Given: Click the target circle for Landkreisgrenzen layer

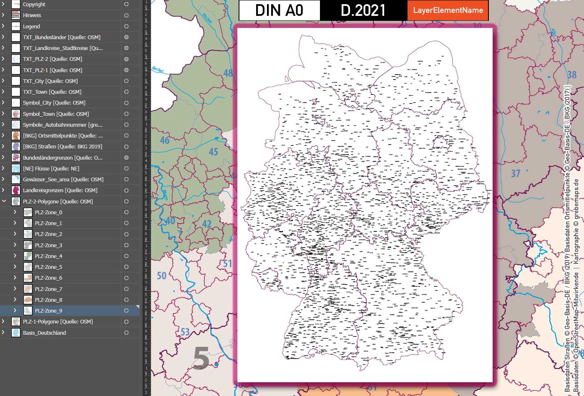Looking at the screenshot, I should (x=126, y=190).
